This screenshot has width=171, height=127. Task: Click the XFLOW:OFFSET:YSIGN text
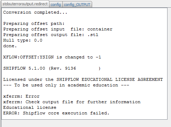tap(28, 57)
